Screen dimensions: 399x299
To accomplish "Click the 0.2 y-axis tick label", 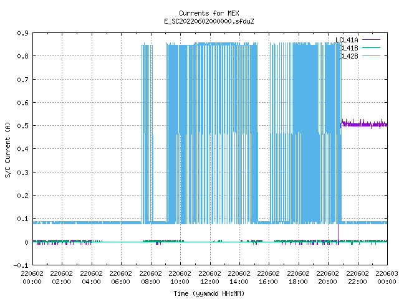I will click(22, 196).
